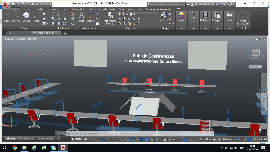The width and height of the screenshot is (270, 152).
Task: Click the ViewCube navigation widget
Action: (x=255, y=53)
